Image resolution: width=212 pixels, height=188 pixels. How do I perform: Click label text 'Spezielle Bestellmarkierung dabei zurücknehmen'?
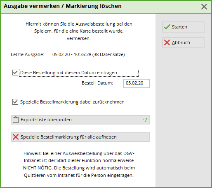(x=72, y=102)
